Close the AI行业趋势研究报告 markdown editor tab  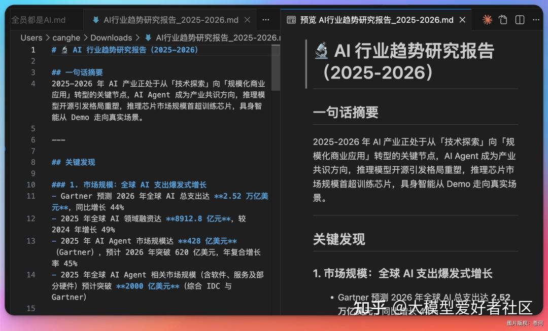tap(247, 20)
